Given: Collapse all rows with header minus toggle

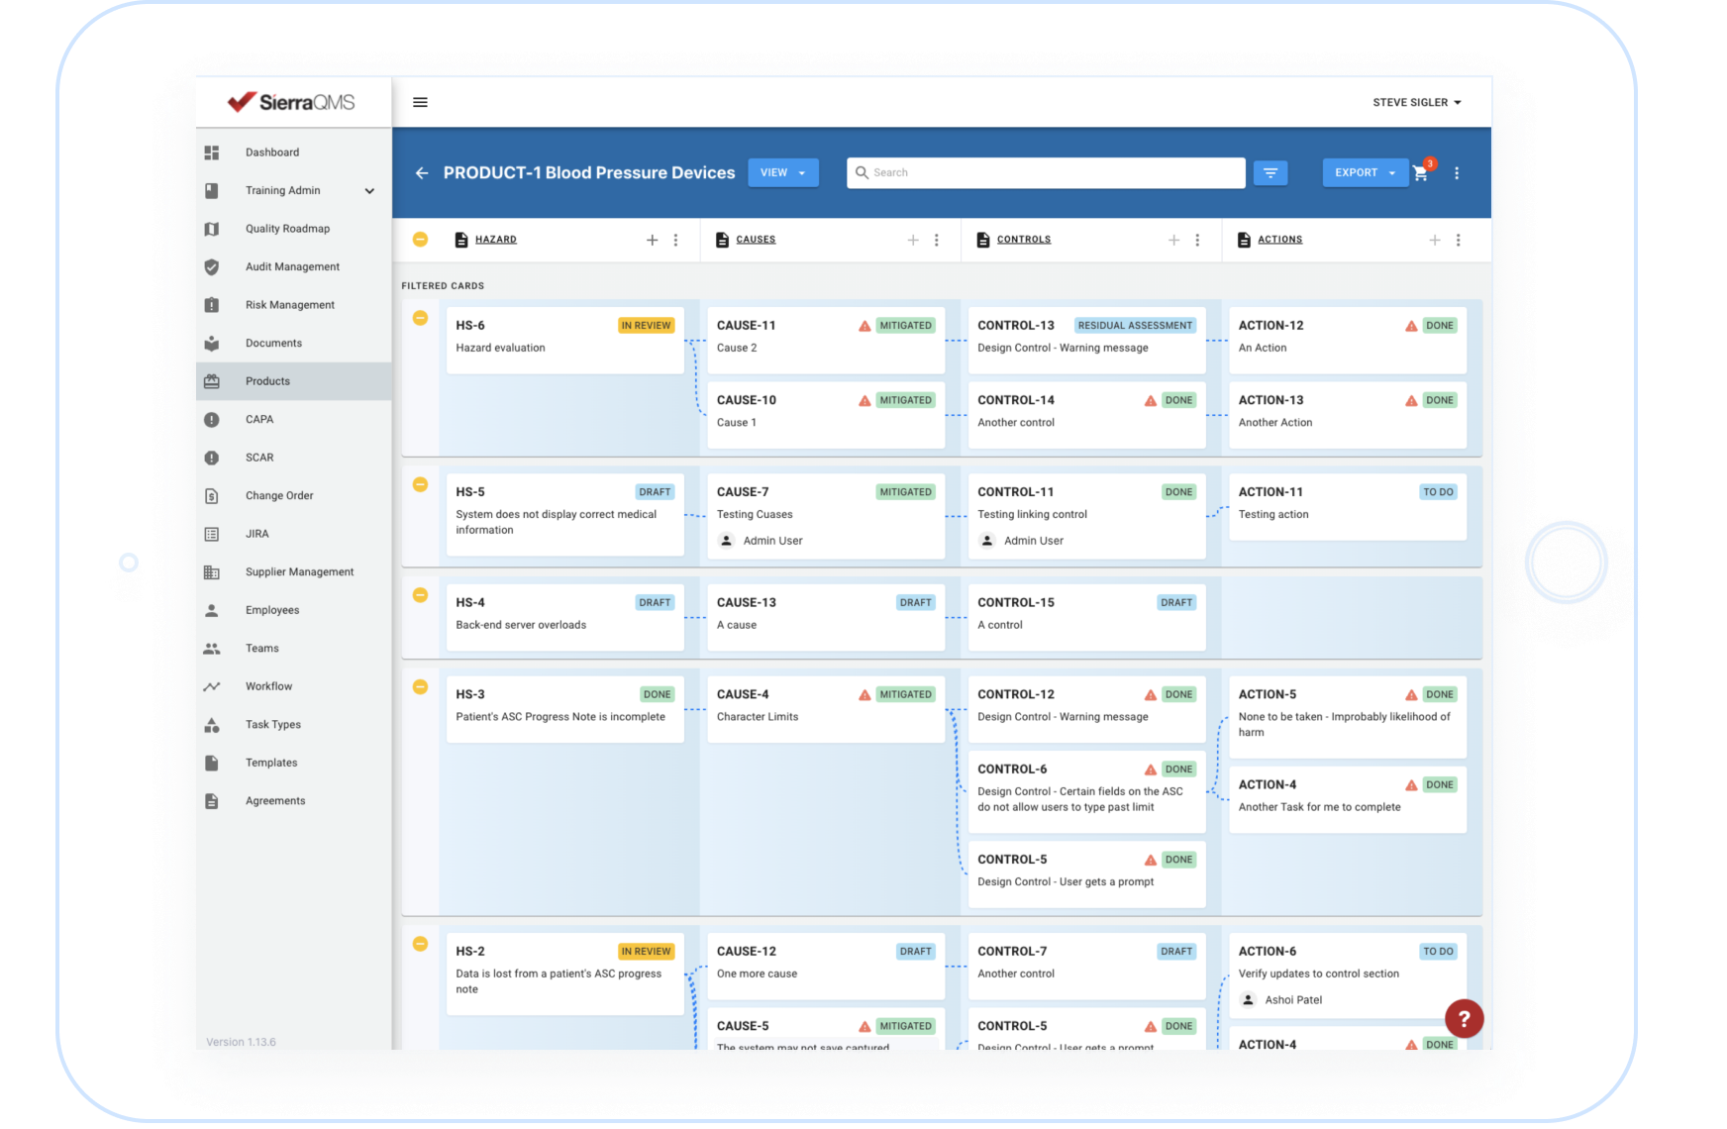Looking at the screenshot, I should pos(420,240).
